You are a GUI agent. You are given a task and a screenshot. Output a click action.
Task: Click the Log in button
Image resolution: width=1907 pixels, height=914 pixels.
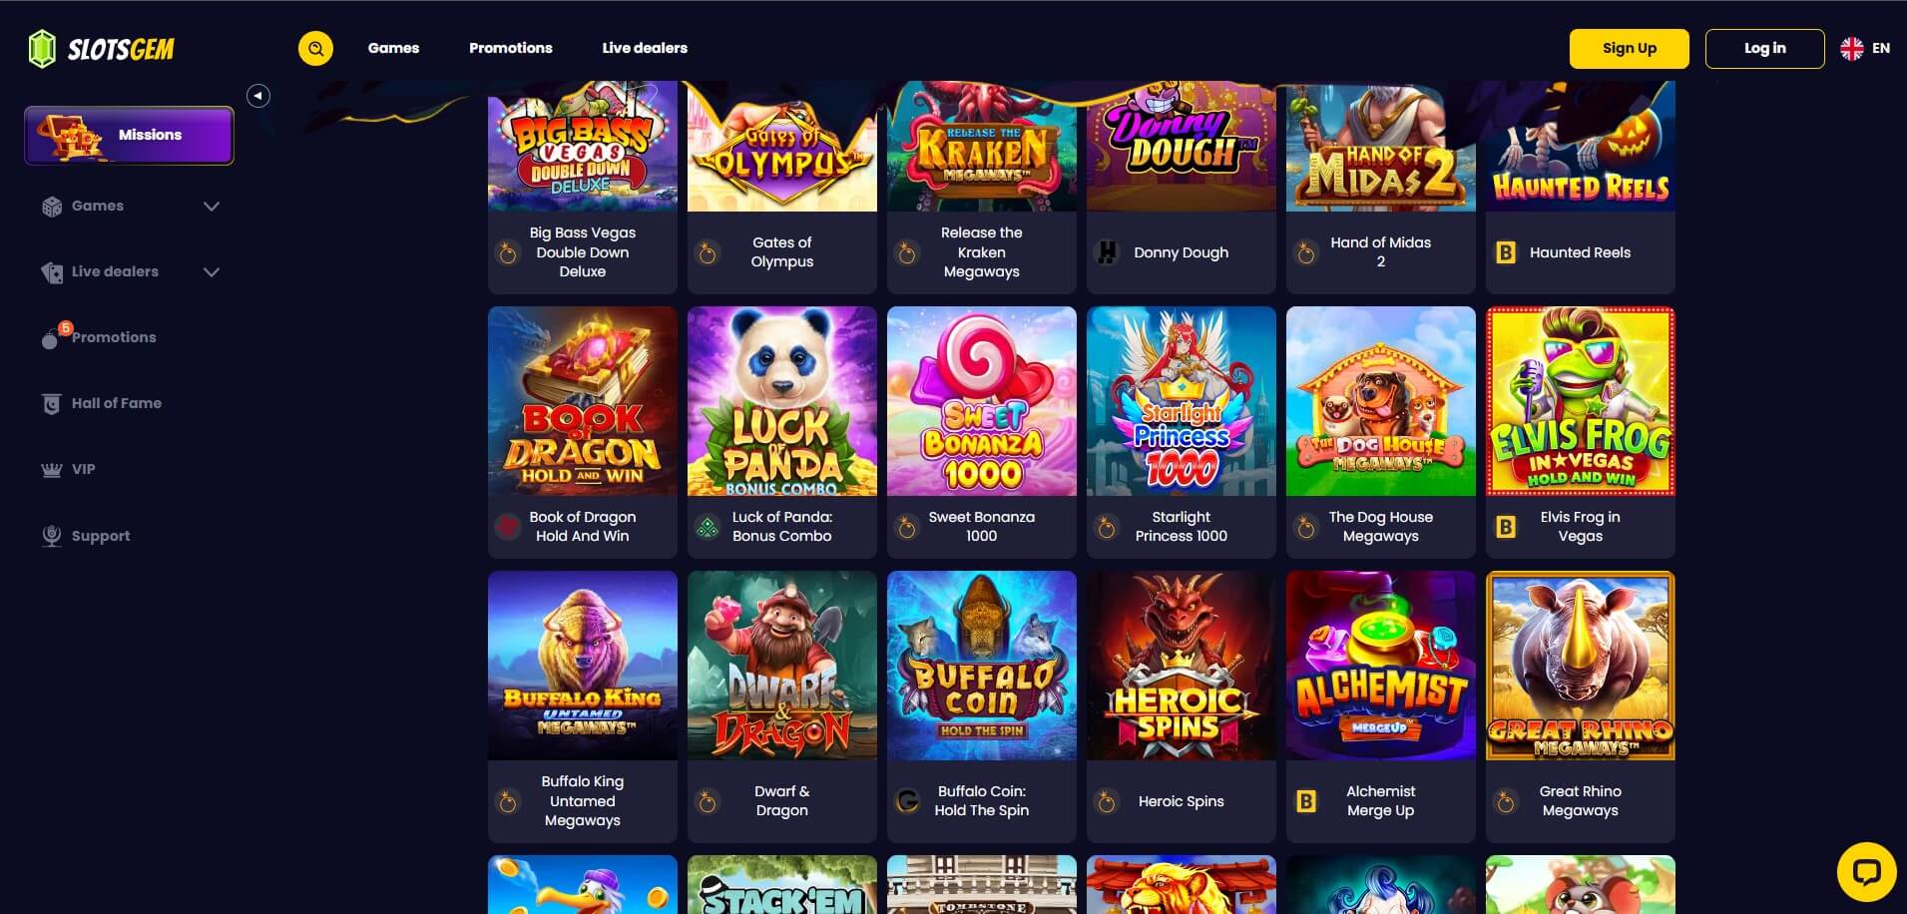(x=1765, y=48)
